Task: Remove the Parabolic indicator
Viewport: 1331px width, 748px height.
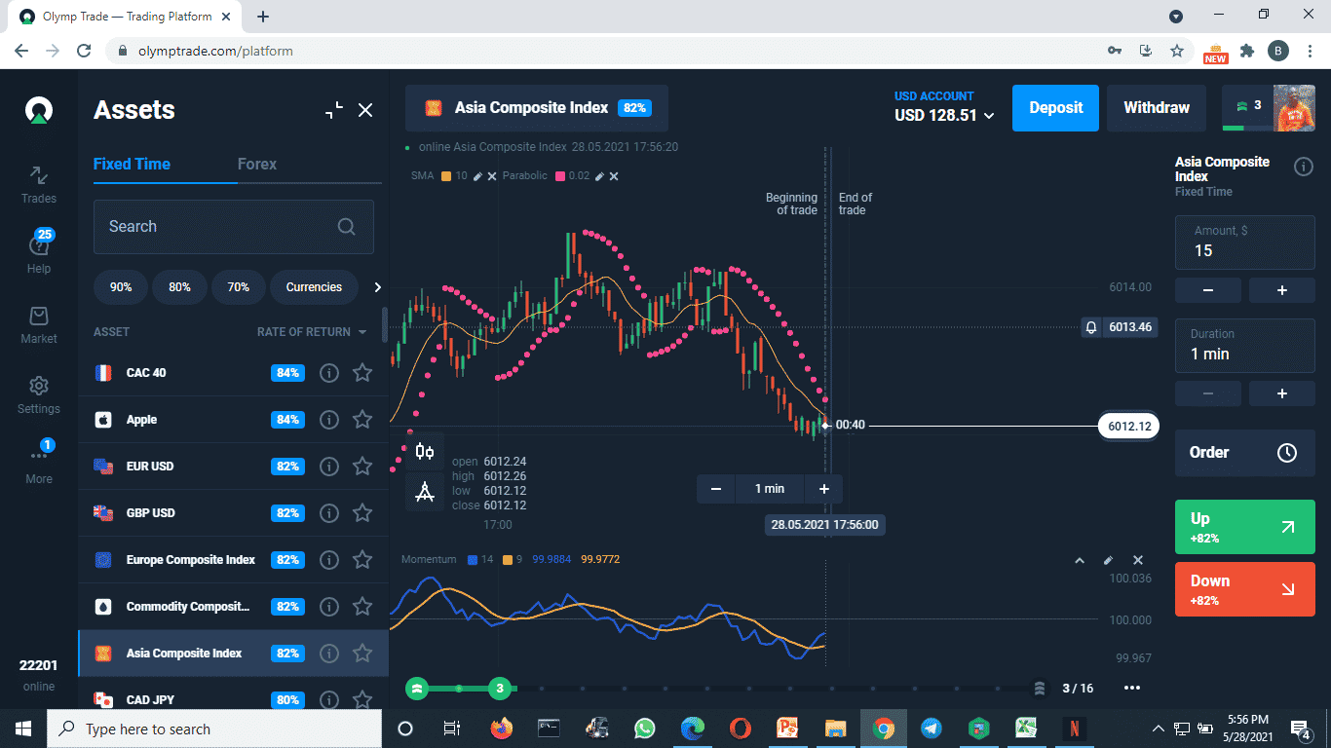Action: tap(614, 176)
